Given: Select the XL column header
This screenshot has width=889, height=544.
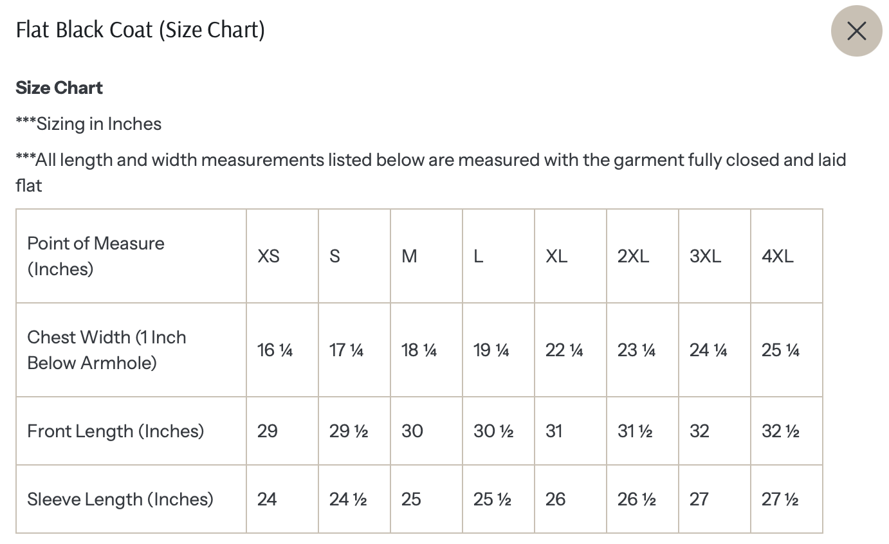Looking at the screenshot, I should coord(556,256).
